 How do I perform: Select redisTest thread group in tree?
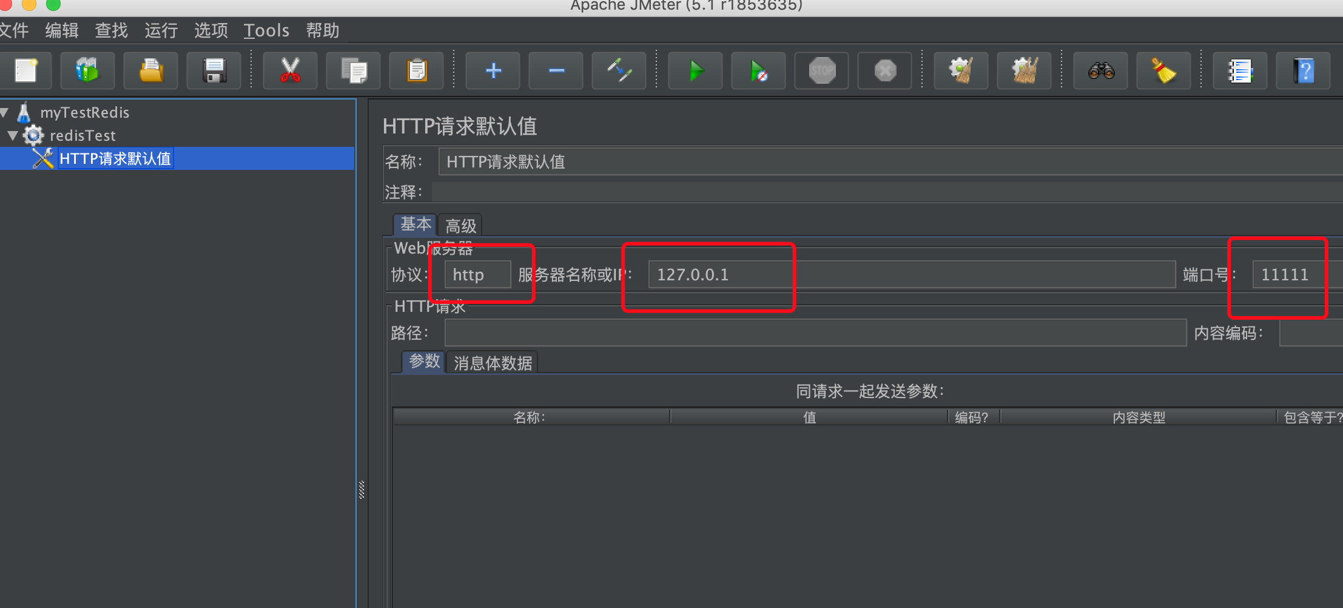pyautogui.click(x=82, y=135)
